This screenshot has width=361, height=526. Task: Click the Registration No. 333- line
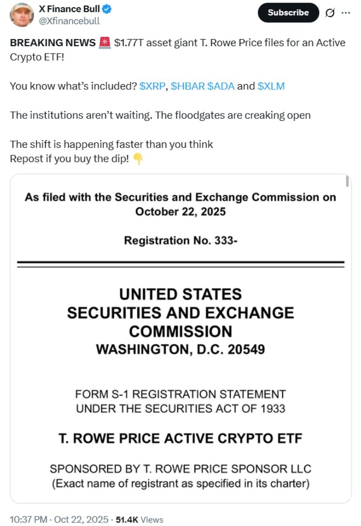coord(180,240)
